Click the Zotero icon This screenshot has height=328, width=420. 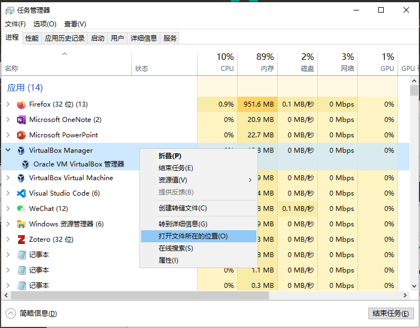pos(21,240)
